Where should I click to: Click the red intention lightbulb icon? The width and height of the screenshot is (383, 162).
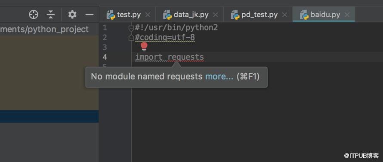144,46
